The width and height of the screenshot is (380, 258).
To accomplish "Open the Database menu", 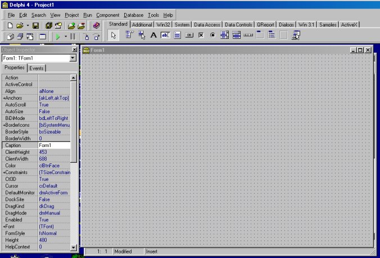I will (134, 15).
